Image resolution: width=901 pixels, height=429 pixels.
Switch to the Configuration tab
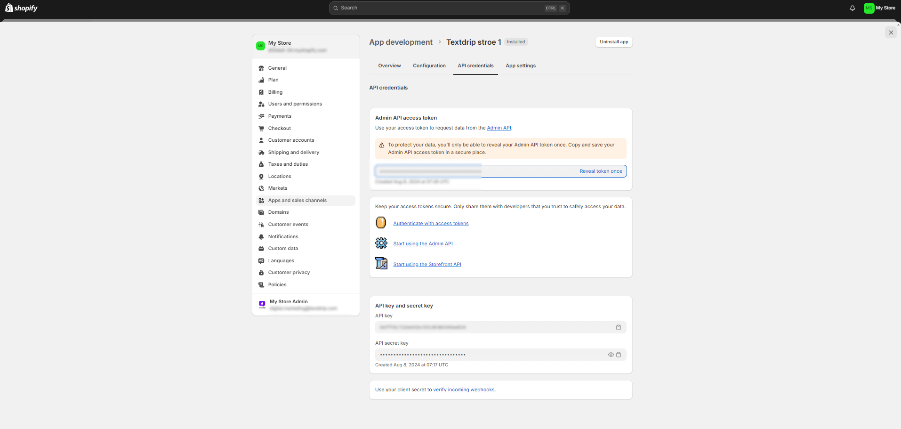click(x=429, y=65)
